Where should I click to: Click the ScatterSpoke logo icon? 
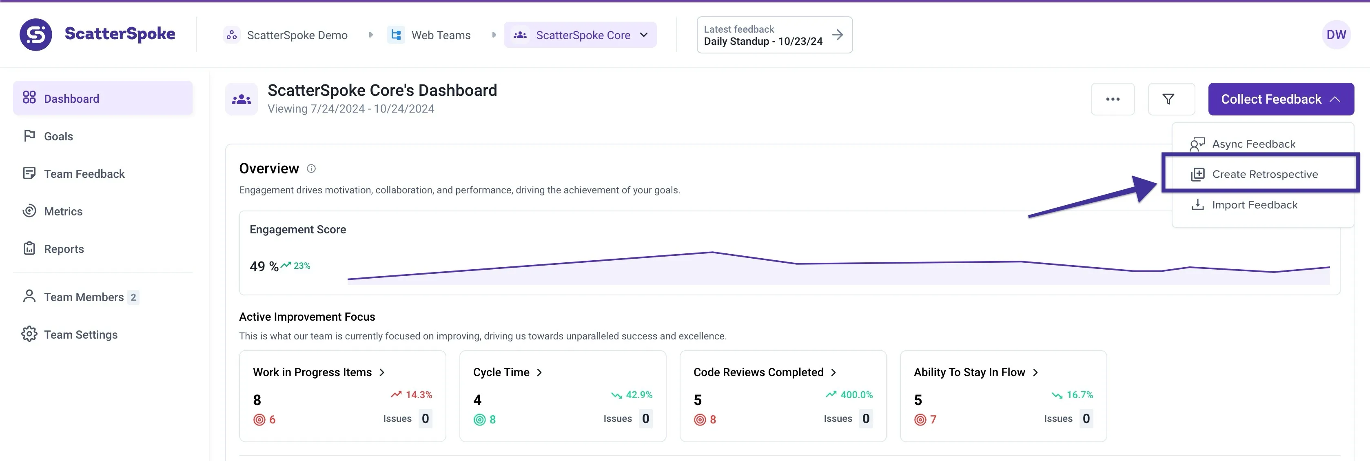[x=35, y=35]
